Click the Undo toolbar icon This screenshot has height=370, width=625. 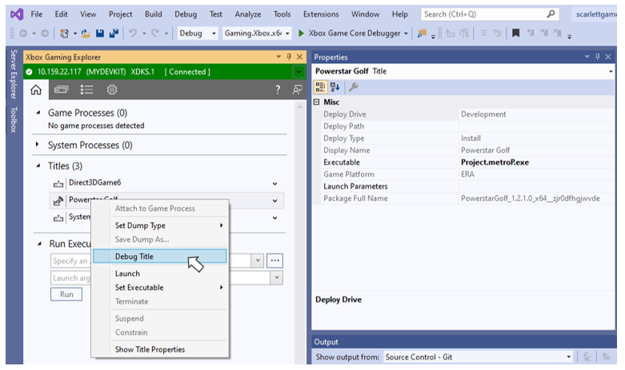click(133, 34)
